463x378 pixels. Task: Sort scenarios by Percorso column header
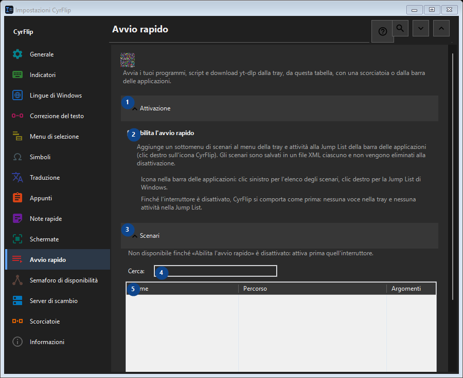point(312,289)
